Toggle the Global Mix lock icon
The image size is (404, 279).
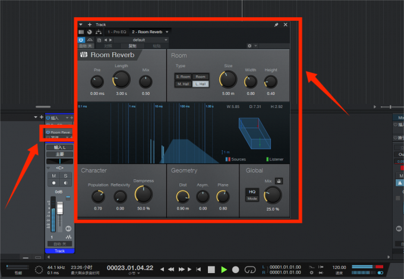click(x=279, y=181)
